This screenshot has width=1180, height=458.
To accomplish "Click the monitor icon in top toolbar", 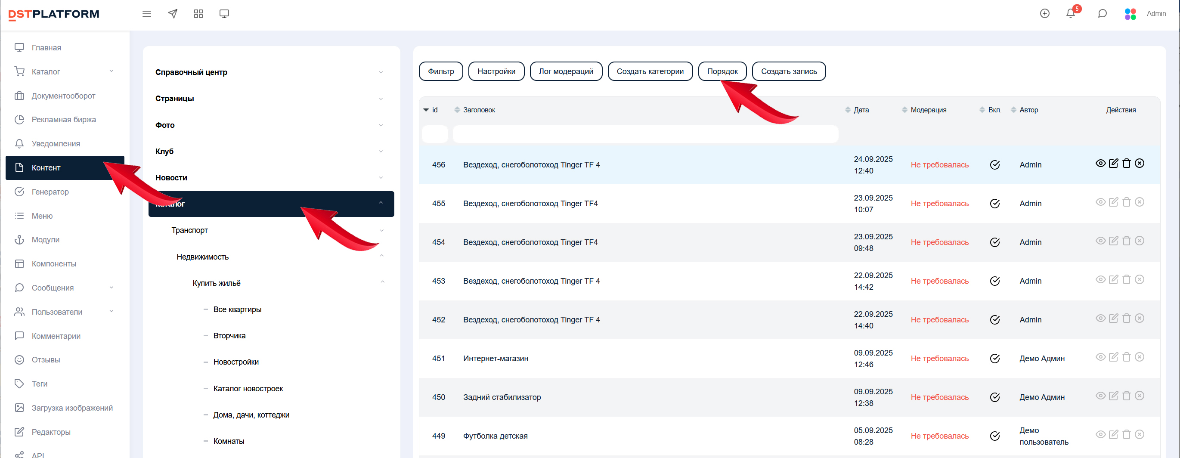I will pyautogui.click(x=224, y=14).
